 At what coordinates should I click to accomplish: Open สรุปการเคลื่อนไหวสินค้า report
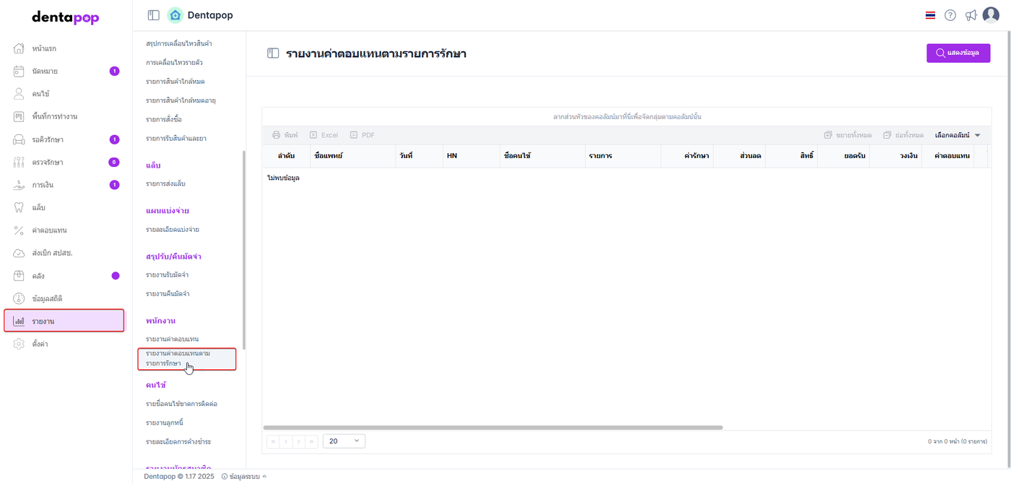coord(178,44)
